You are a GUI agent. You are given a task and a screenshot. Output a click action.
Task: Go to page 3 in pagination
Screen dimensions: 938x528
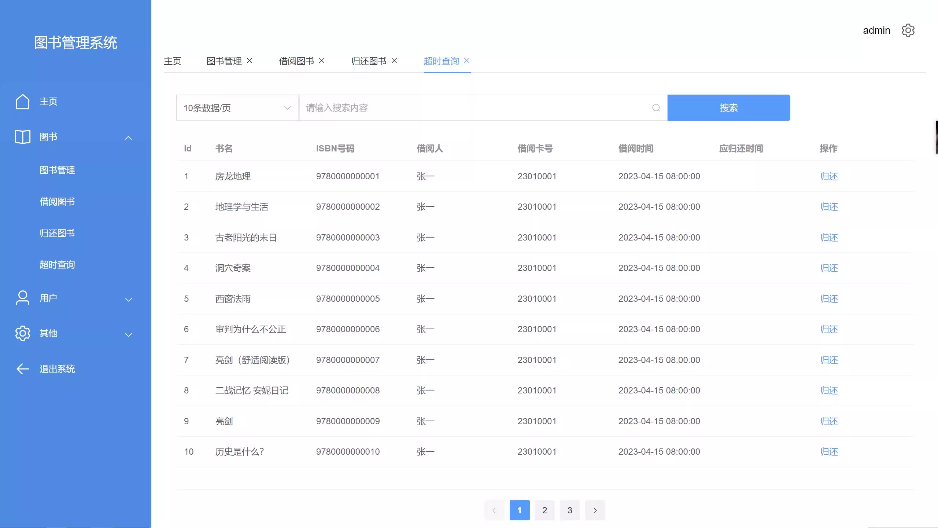point(570,510)
